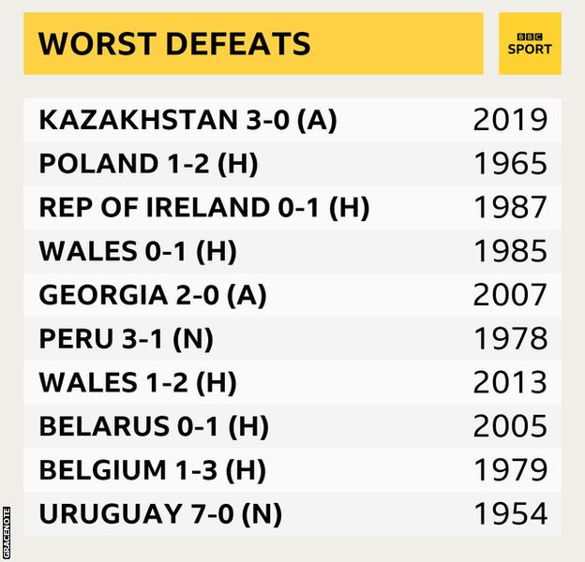Choose the Wales 1-2 (H) row
This screenshot has height=562, width=585.
click(292, 382)
